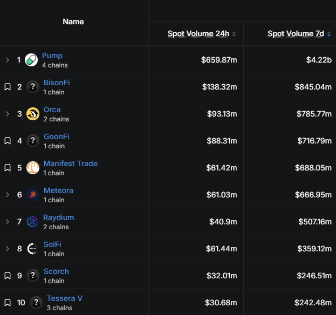Open the Pump protocol link
The width and height of the screenshot is (336, 315).
52,56
